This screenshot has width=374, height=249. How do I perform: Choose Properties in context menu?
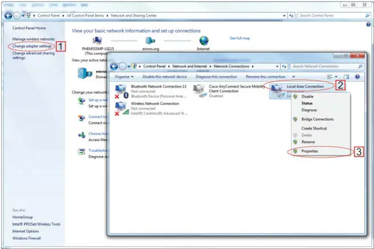tap(309, 151)
